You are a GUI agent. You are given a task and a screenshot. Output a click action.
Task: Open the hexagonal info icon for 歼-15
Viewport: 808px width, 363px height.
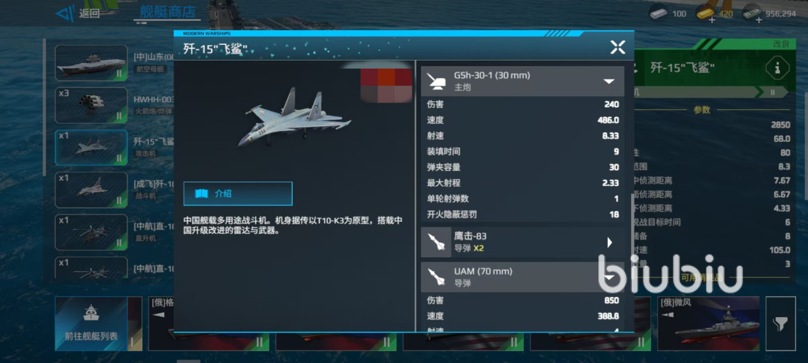point(778,68)
